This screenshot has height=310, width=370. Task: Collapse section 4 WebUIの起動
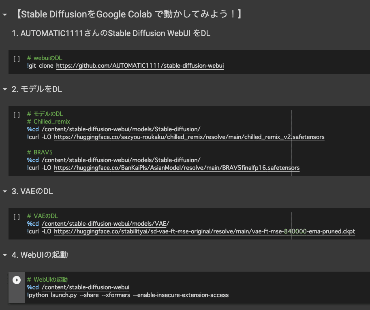click(x=5, y=255)
